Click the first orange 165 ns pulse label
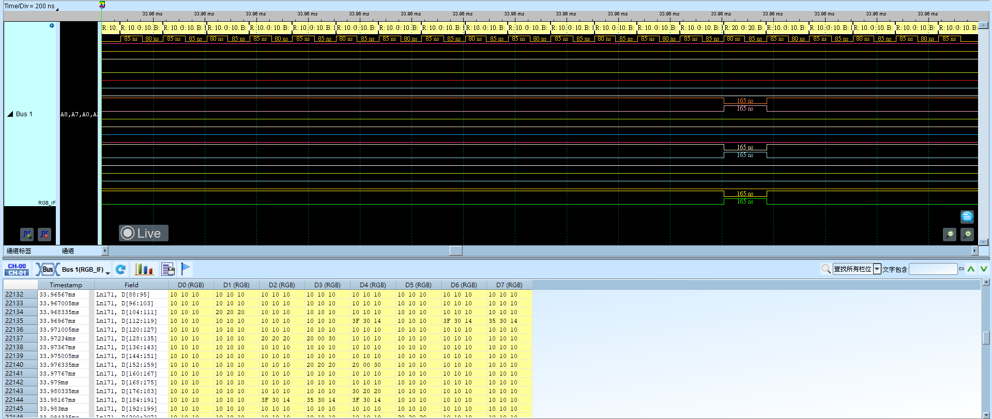 (x=745, y=101)
